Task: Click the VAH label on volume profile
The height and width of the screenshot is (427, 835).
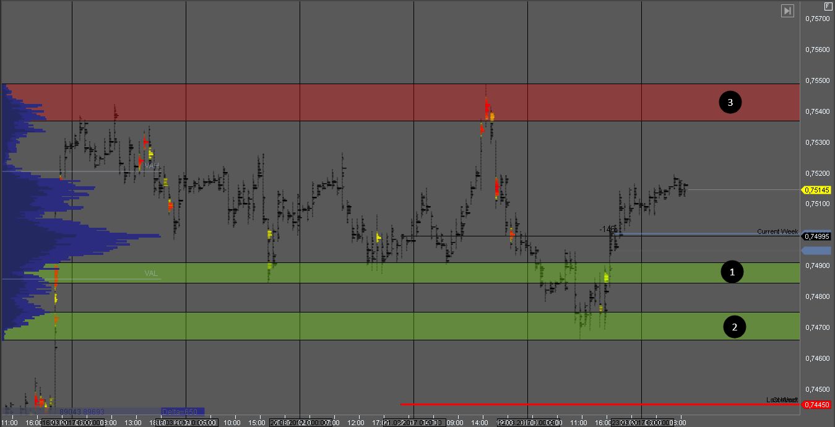Action: [x=152, y=166]
